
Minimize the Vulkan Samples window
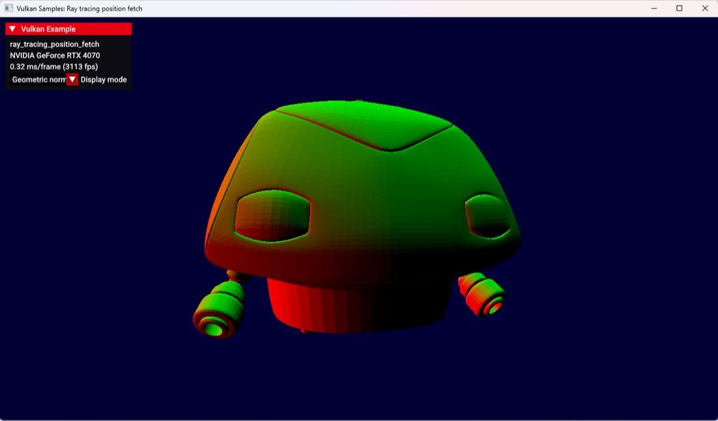tap(653, 8)
